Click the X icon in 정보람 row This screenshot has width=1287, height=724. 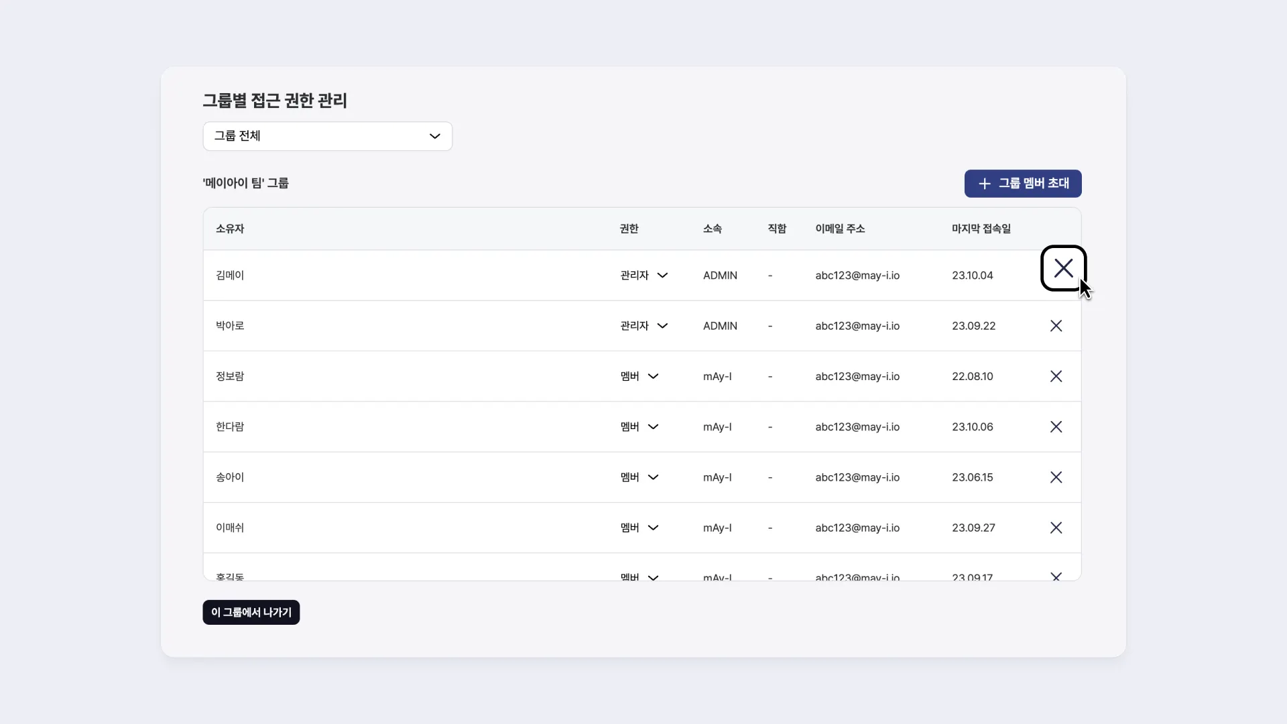tap(1056, 376)
